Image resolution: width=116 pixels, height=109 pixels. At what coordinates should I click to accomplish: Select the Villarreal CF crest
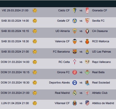coord(75,103)
